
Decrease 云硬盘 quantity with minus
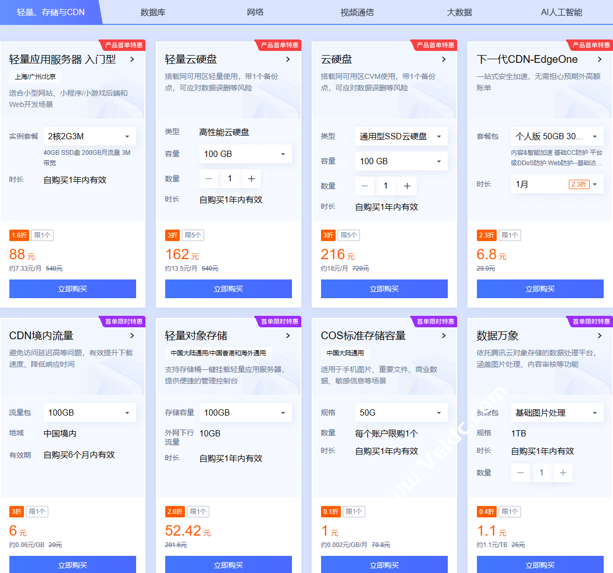pyautogui.click(x=365, y=186)
